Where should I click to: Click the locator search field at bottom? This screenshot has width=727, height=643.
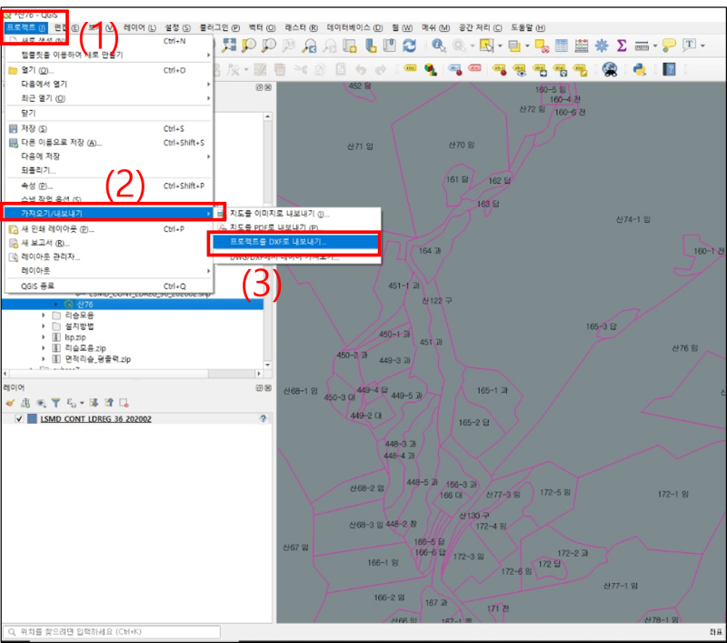click(112, 632)
